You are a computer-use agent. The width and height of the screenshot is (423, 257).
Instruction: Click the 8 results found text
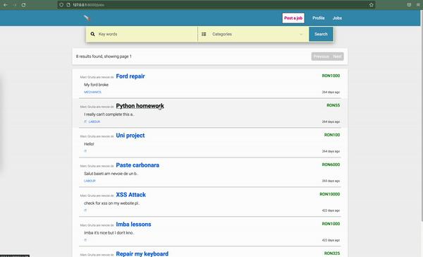click(104, 56)
